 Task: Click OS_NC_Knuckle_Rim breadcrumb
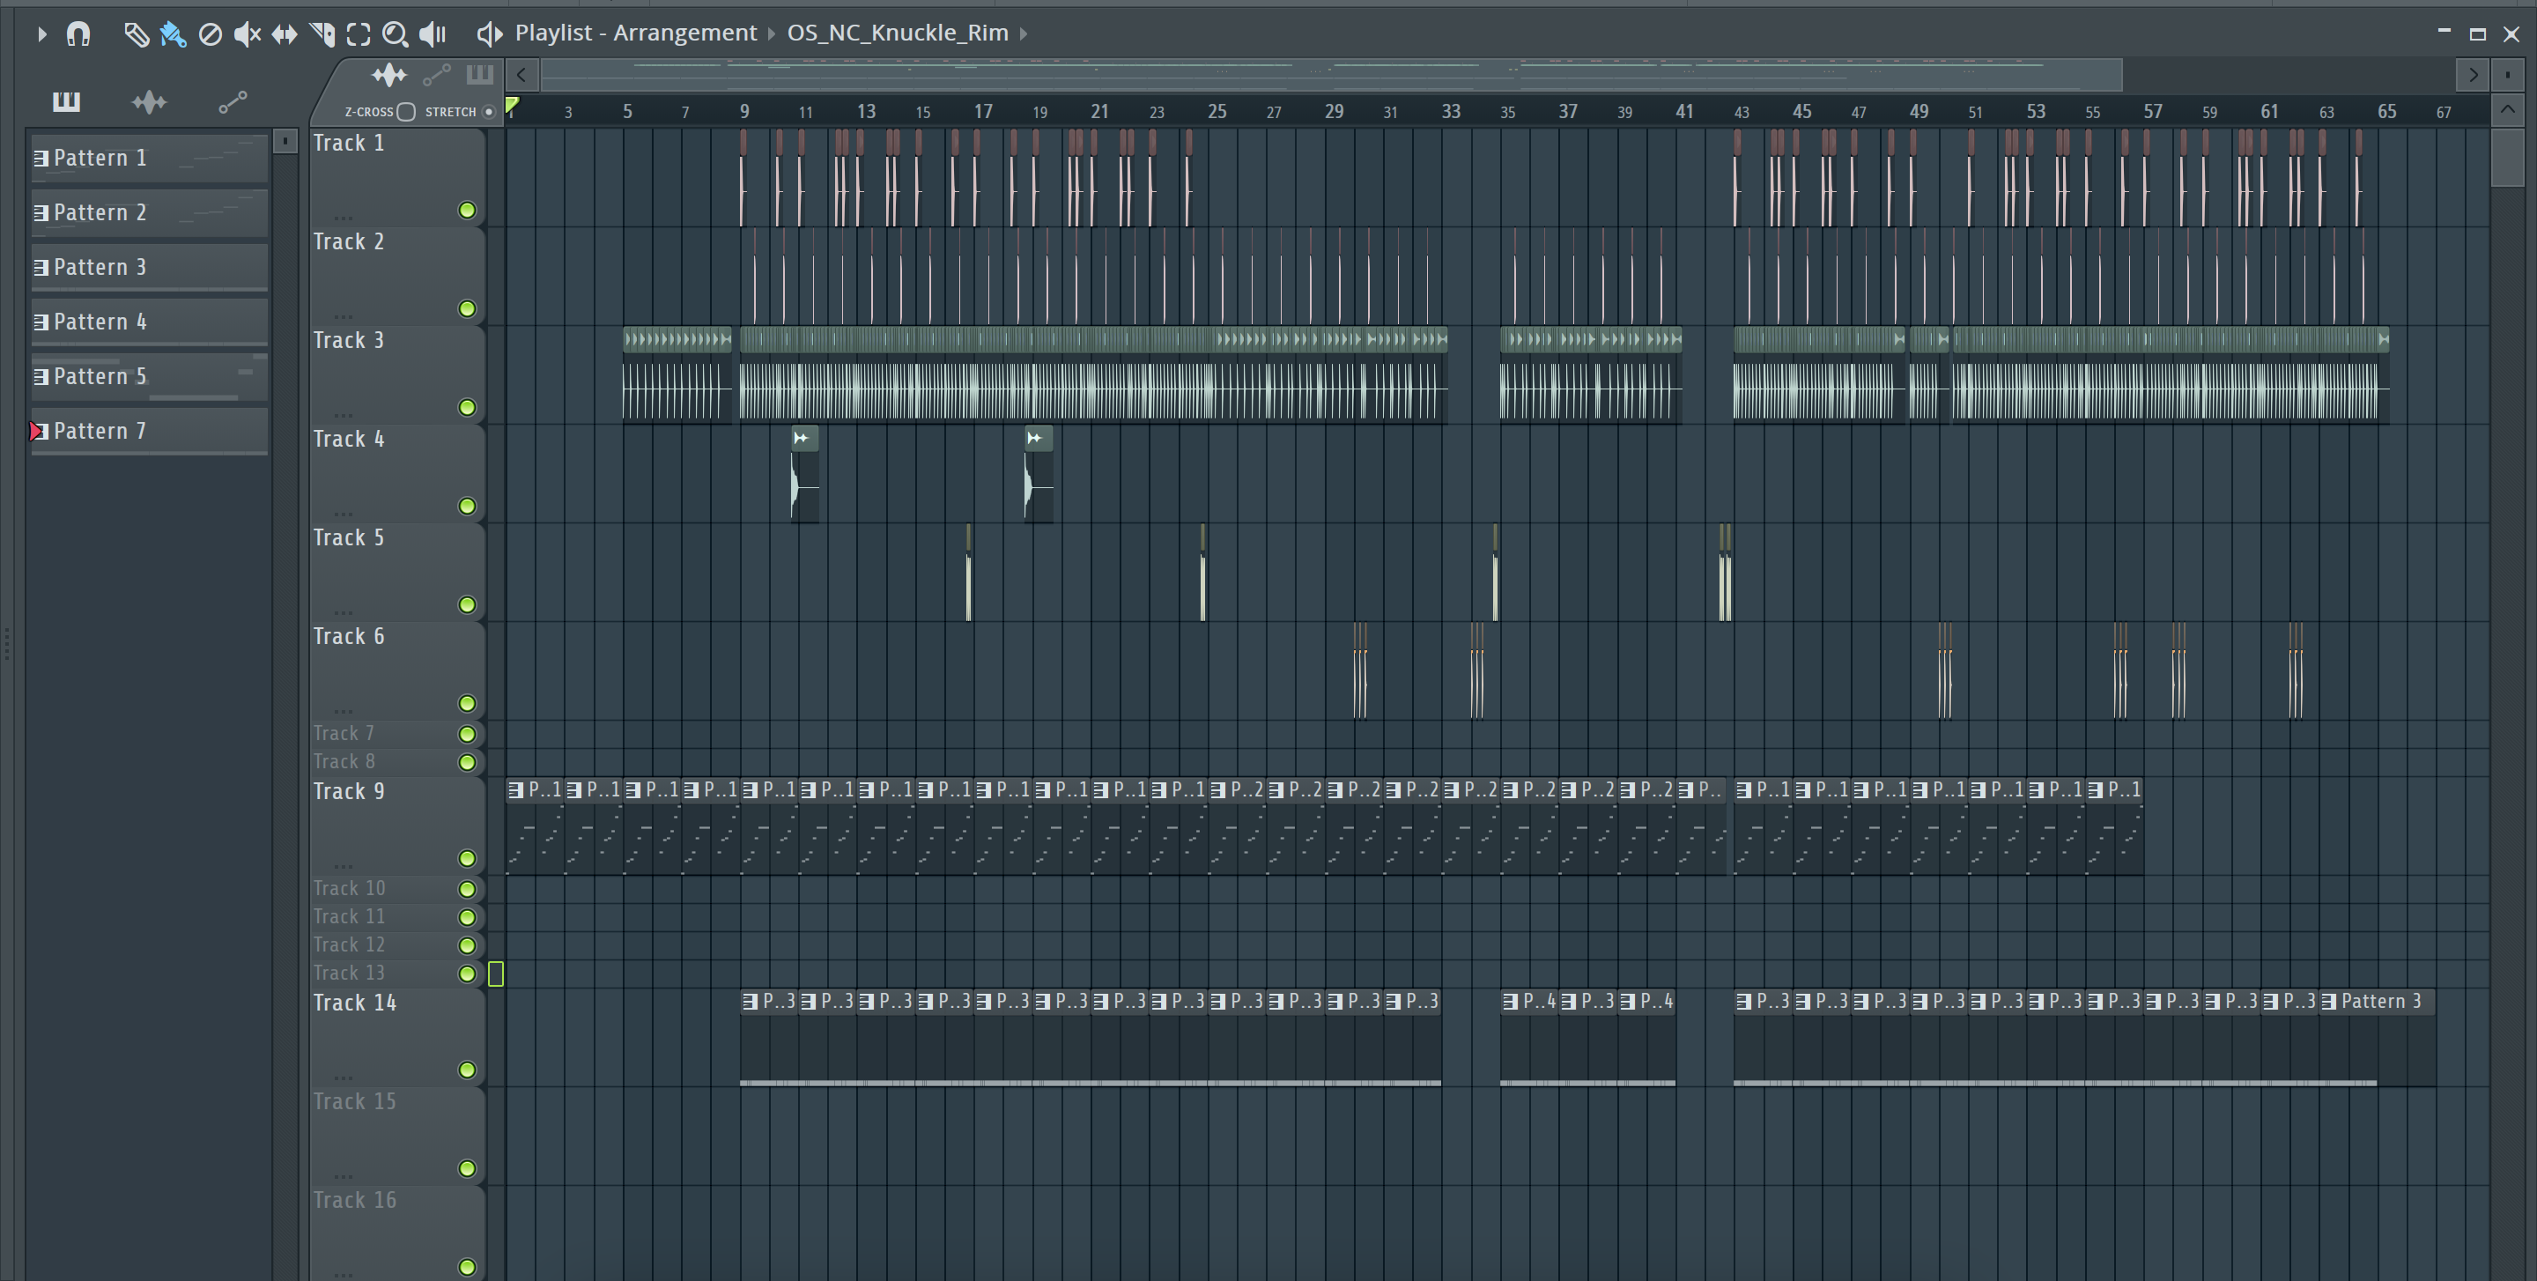coord(899,33)
